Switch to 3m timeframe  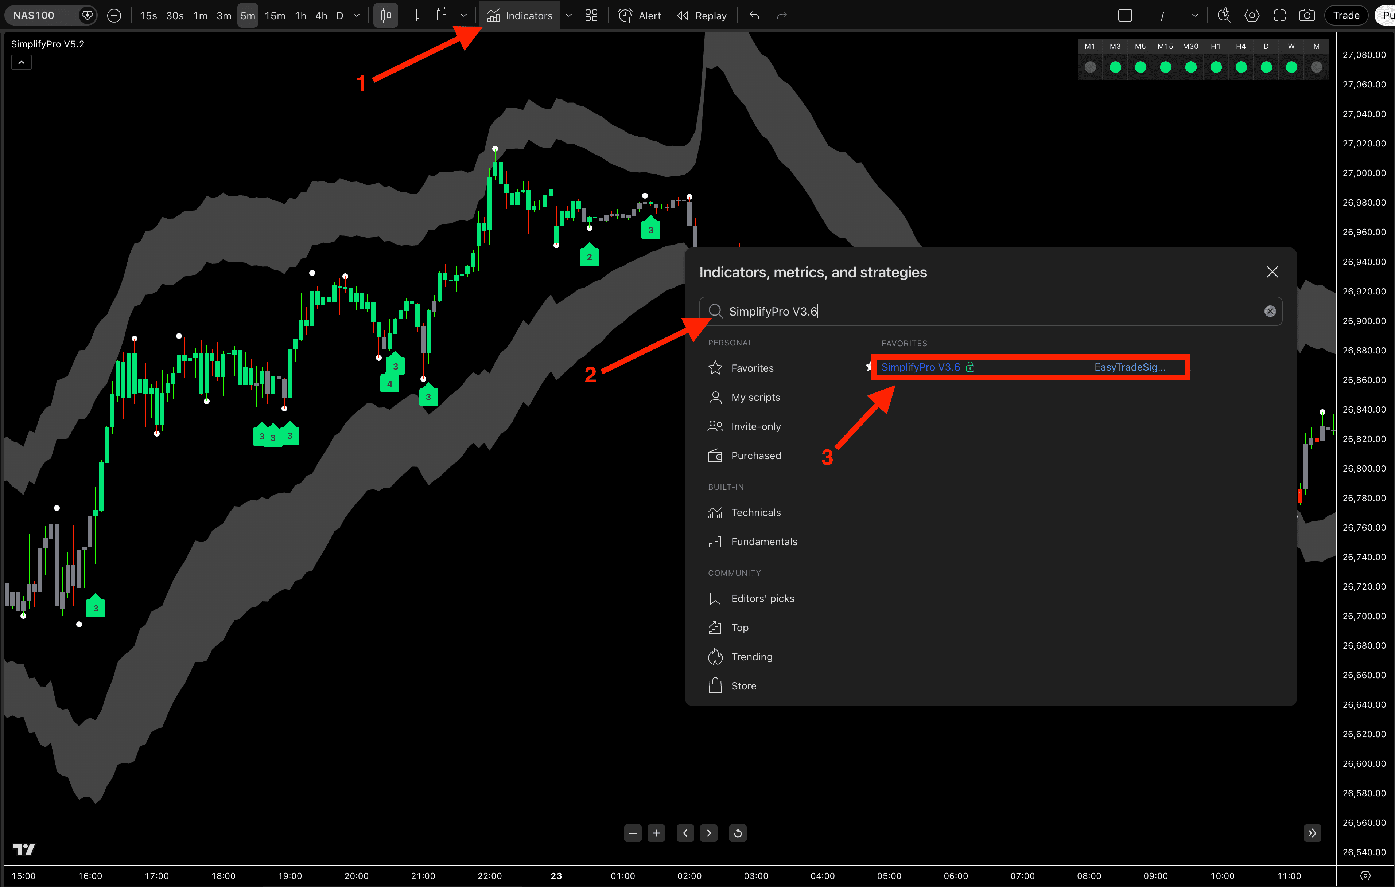224,16
